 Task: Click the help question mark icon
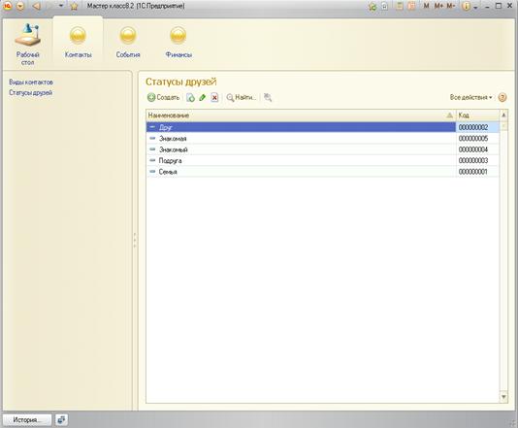click(x=502, y=97)
